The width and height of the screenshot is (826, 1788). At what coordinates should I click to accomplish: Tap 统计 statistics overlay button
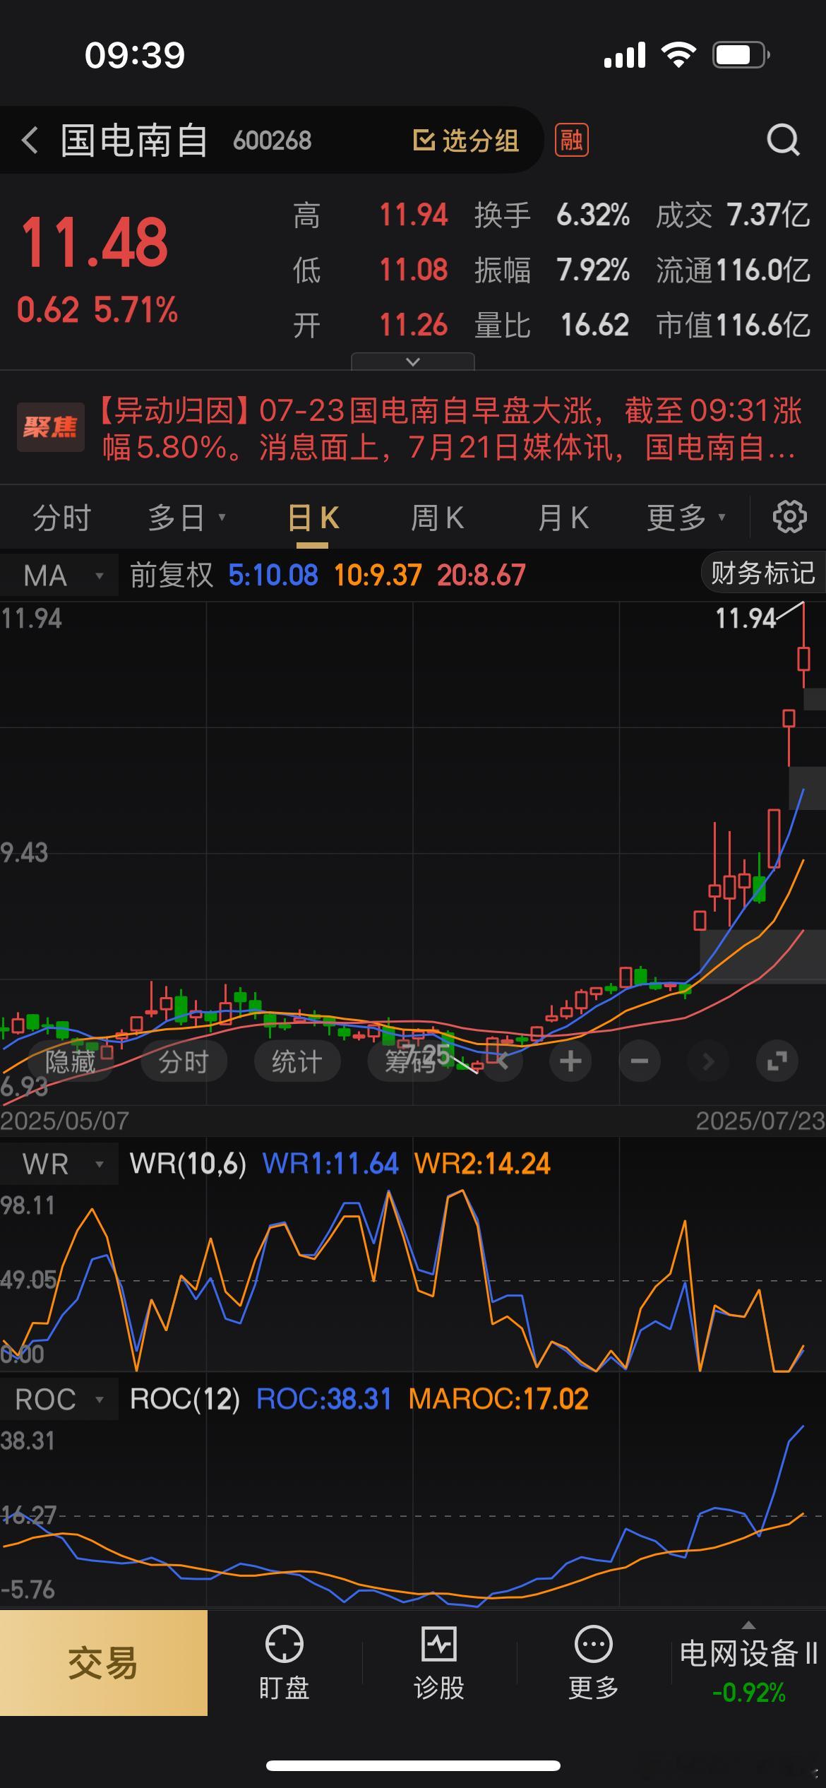[297, 1061]
